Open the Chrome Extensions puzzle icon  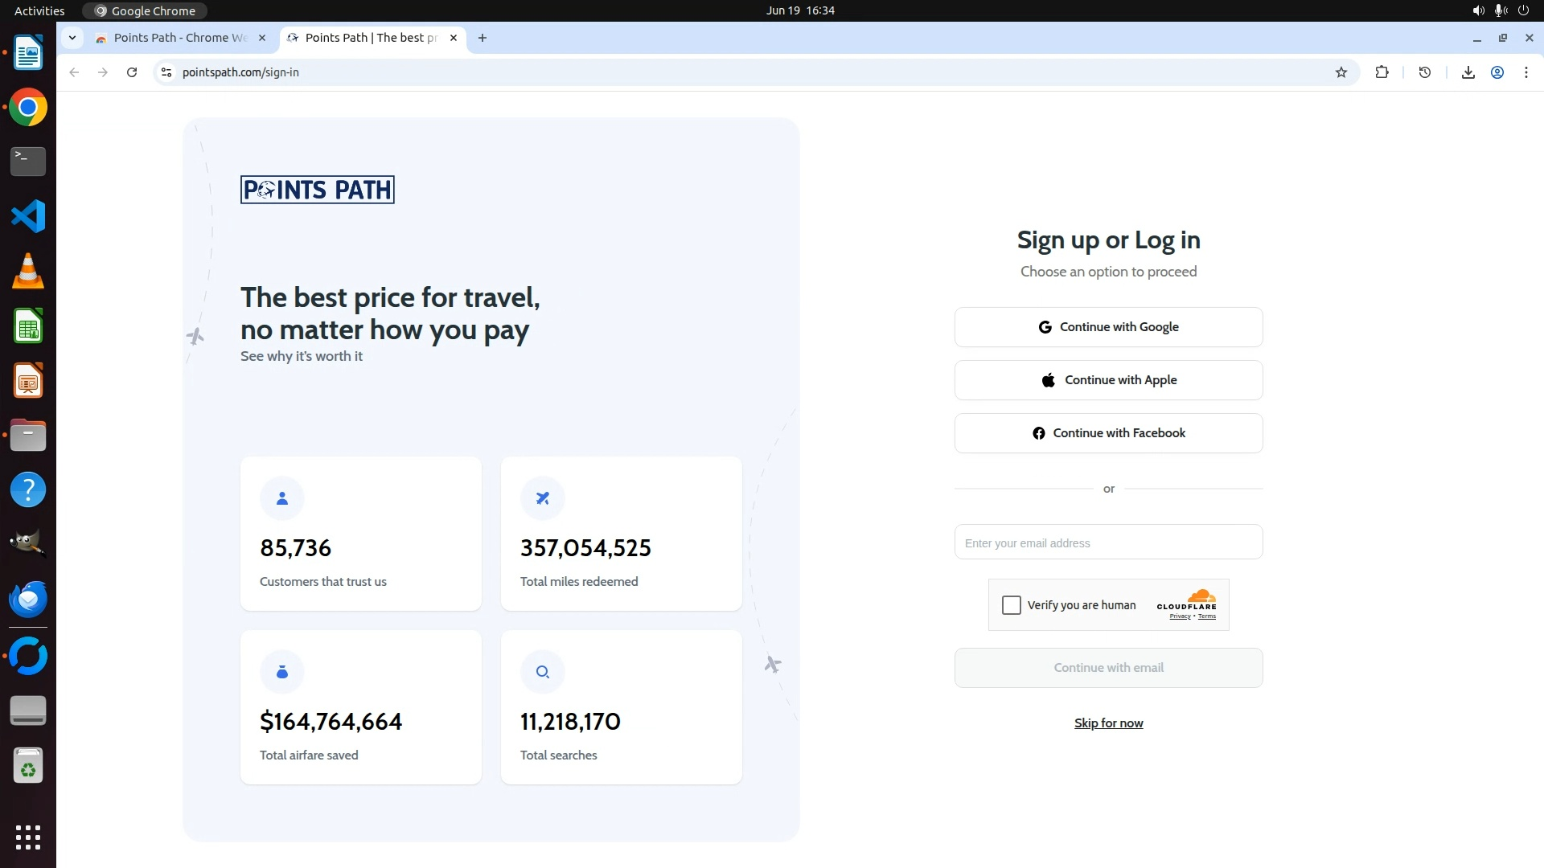click(x=1382, y=72)
